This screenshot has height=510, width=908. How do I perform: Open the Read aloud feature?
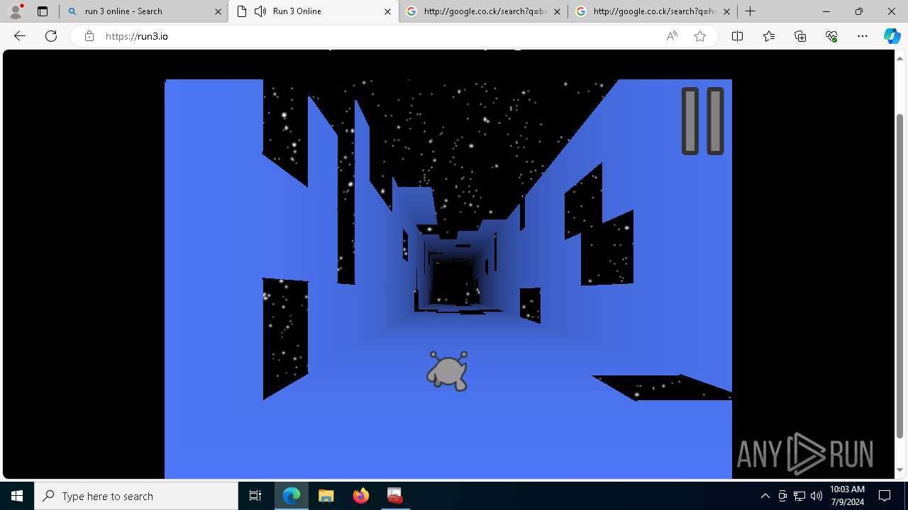672,36
